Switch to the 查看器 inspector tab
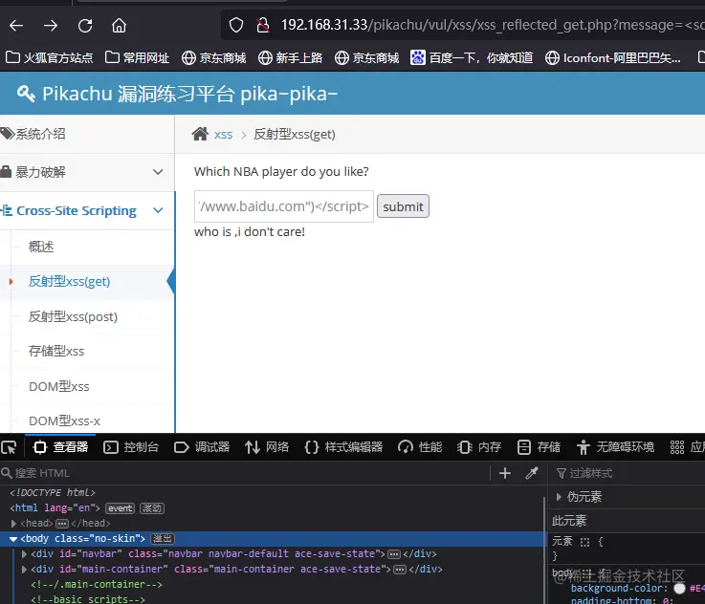Screen dimensions: 705x604 [60, 447]
